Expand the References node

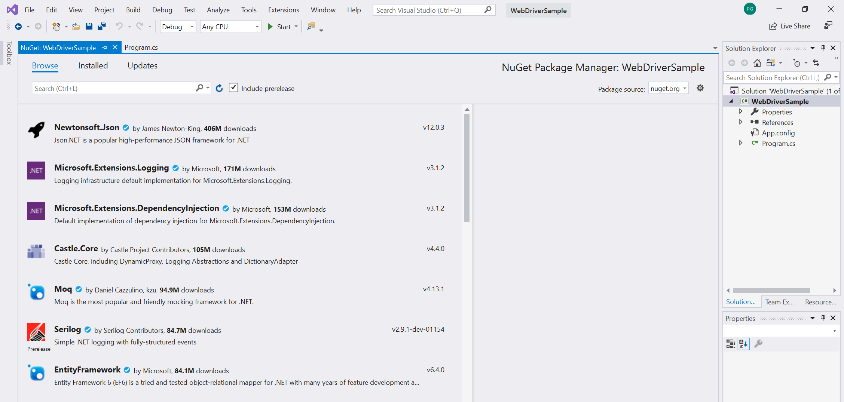(741, 122)
